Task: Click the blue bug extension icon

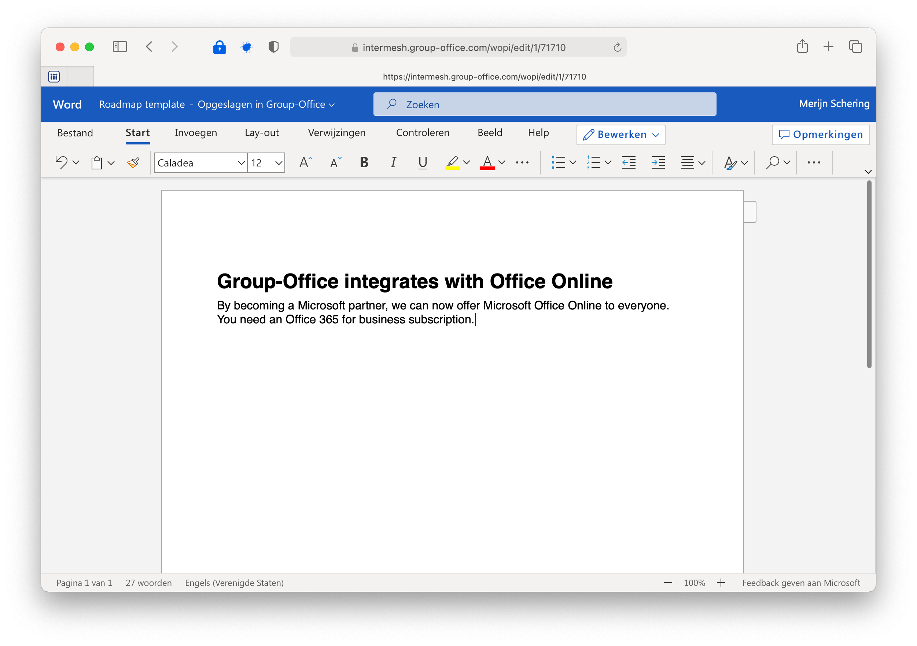Action: 246,47
